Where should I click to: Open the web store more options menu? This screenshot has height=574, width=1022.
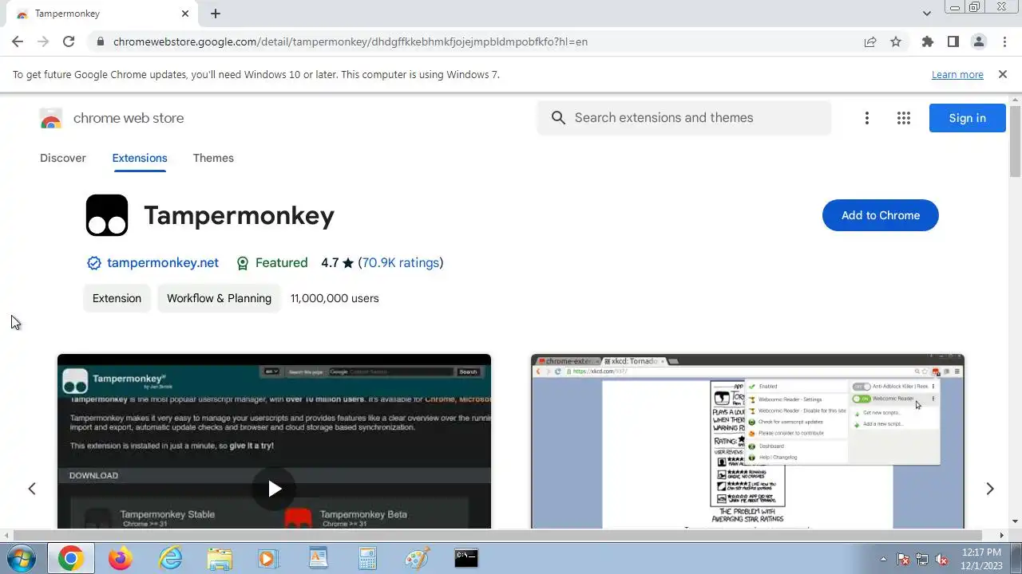click(866, 118)
